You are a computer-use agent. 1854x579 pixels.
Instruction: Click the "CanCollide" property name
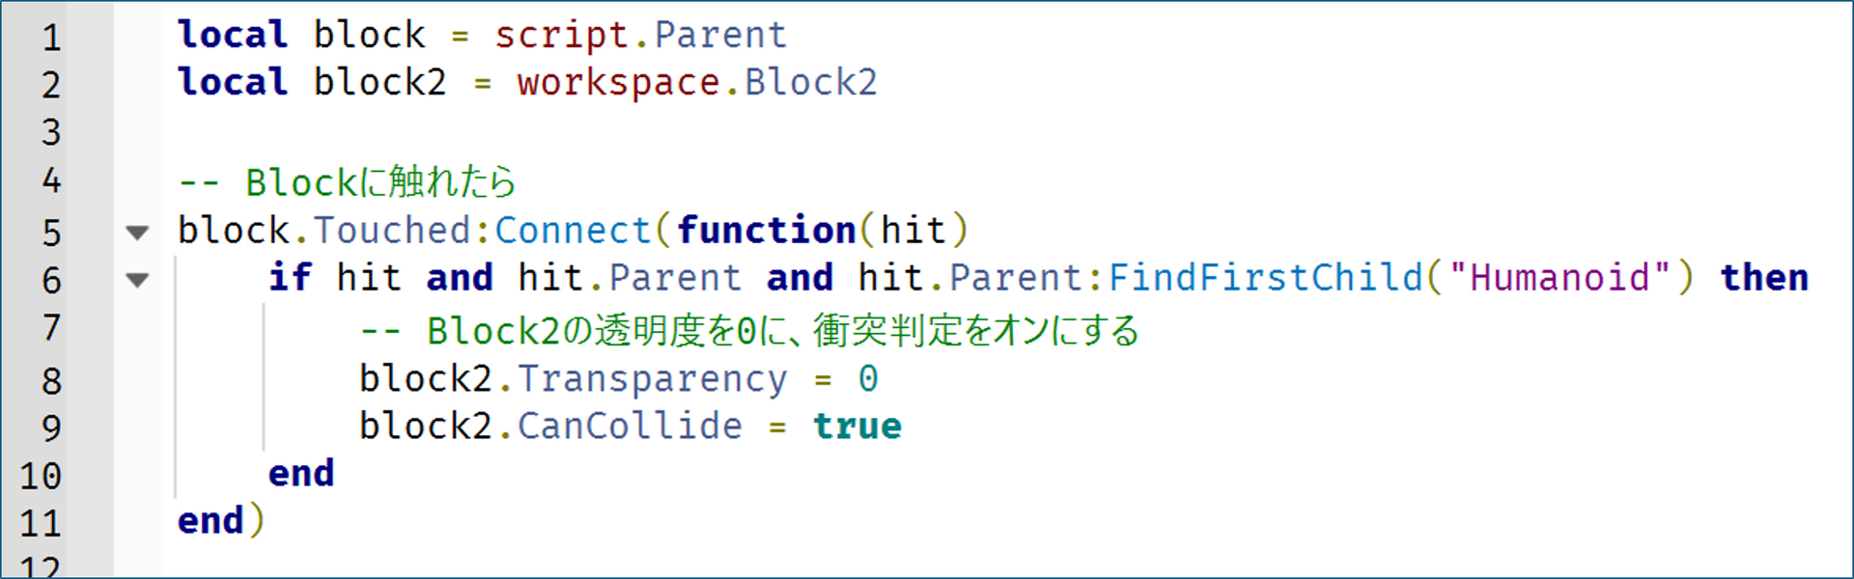tap(630, 427)
